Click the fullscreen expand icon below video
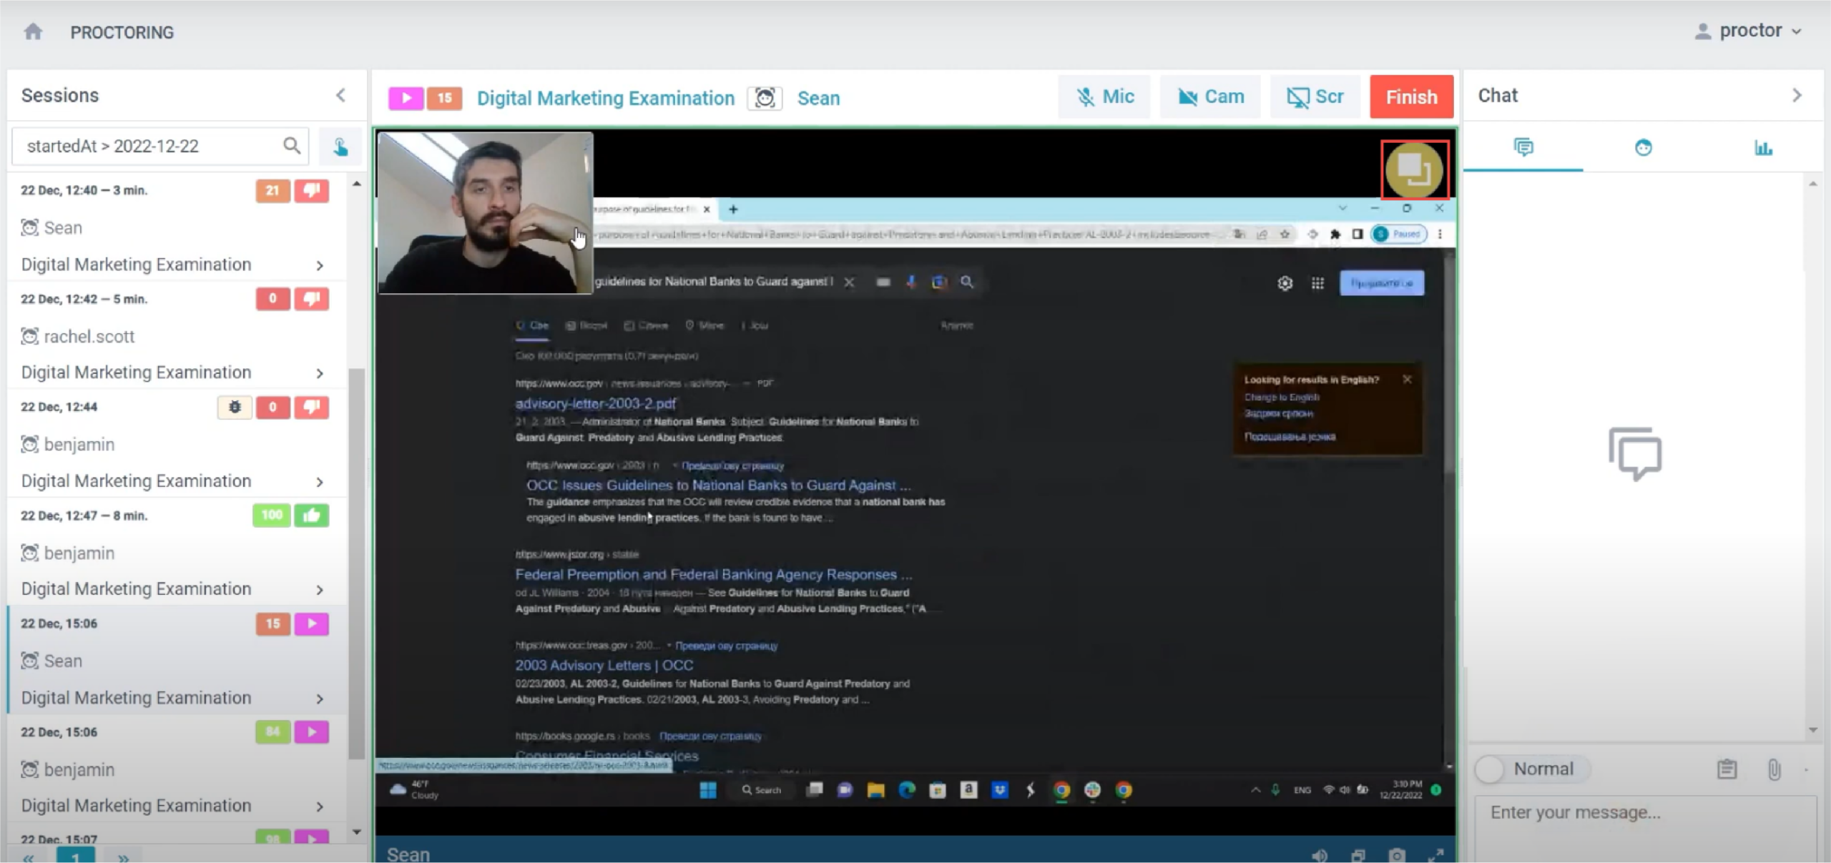 (1435, 854)
